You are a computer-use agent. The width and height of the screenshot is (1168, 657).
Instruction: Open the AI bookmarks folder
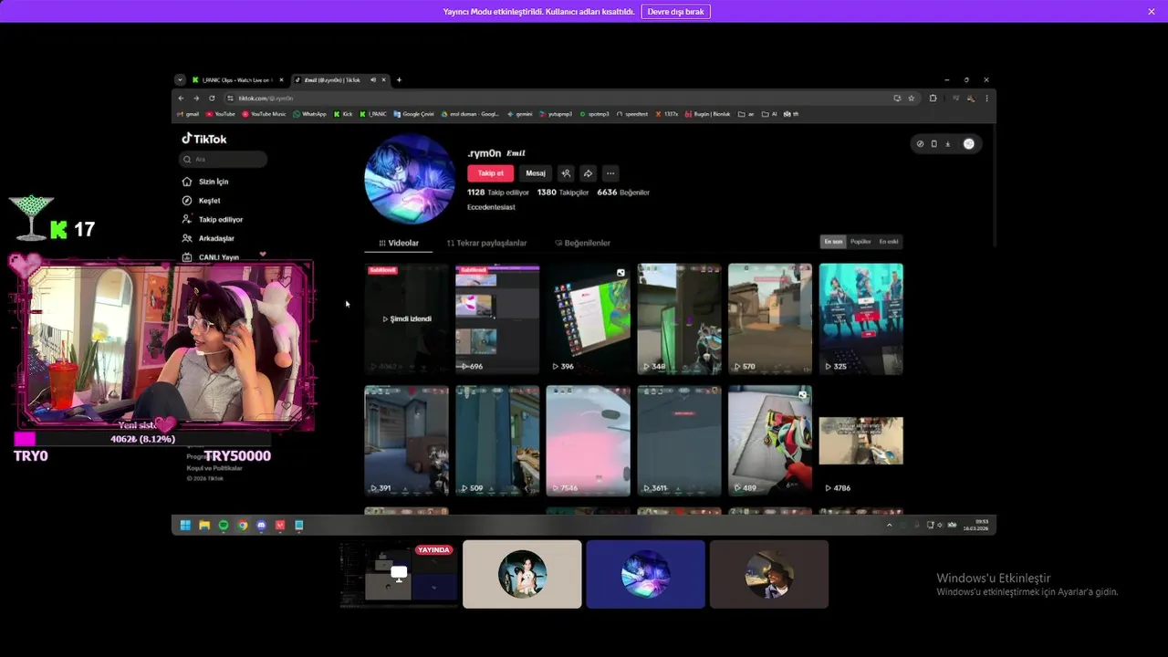pyautogui.click(x=768, y=114)
